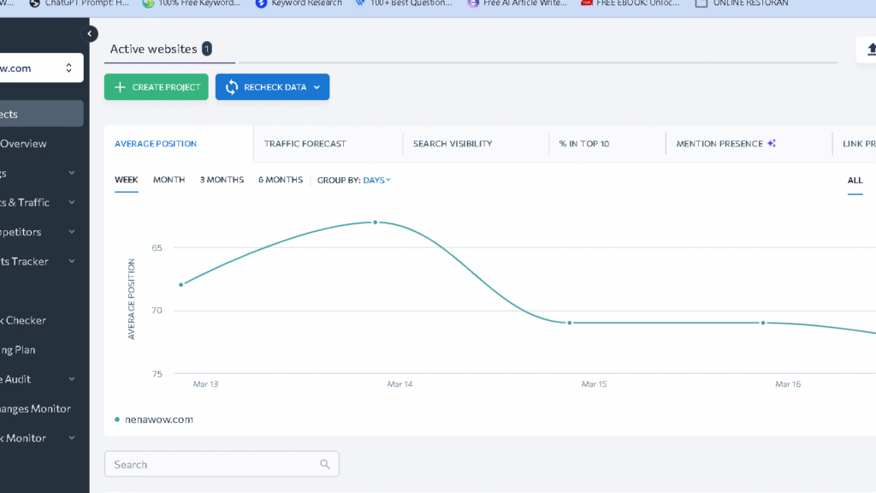876x493 pixels.
Task: Click the search magnifier icon in search bar
Action: pos(325,463)
